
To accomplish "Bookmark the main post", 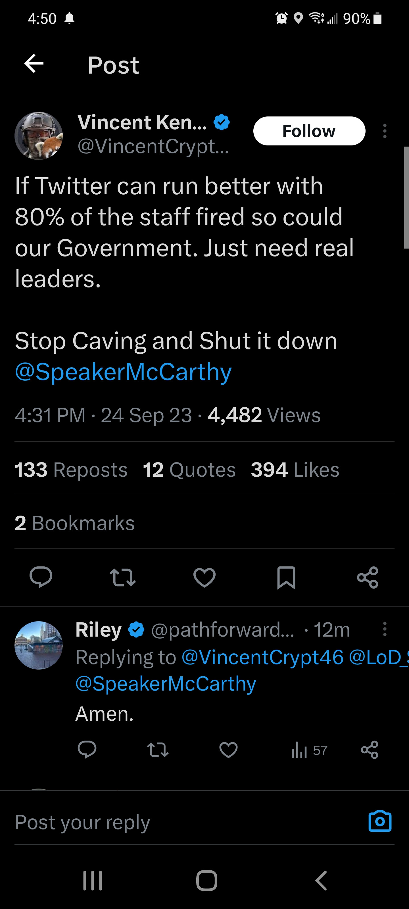I will (286, 577).
